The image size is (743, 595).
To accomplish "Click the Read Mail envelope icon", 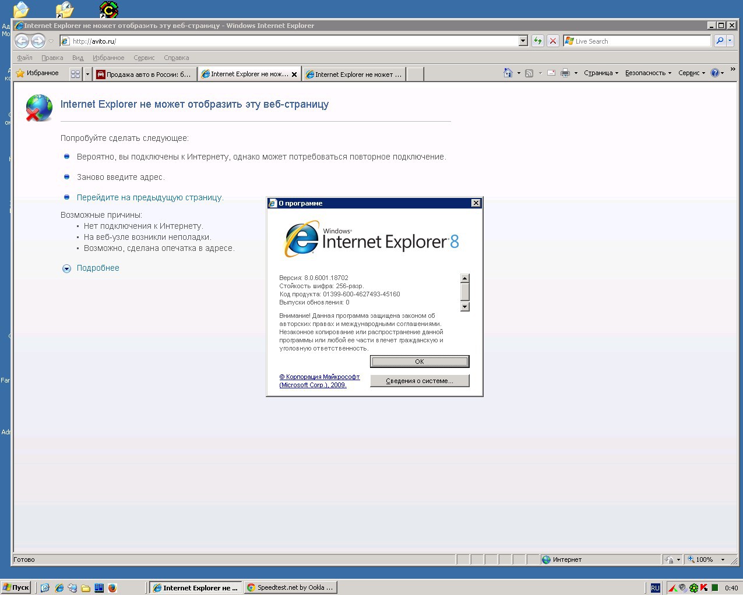I will pyautogui.click(x=551, y=73).
